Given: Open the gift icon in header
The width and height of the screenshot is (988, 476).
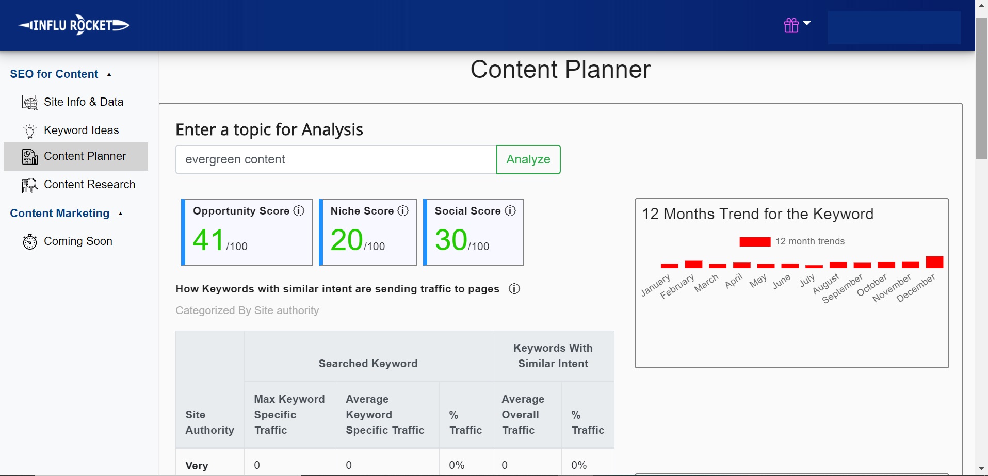Looking at the screenshot, I should (791, 25).
